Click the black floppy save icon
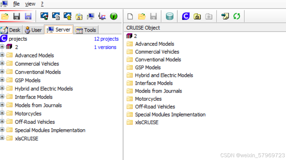The image size is (286, 160). [16, 16]
